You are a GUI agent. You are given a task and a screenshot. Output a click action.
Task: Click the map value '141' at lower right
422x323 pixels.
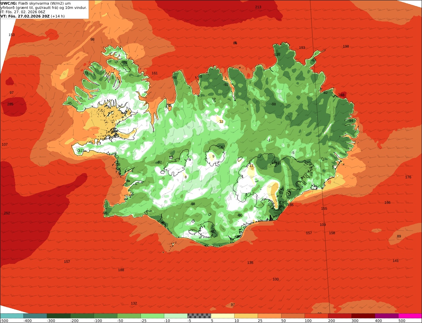point(396,261)
